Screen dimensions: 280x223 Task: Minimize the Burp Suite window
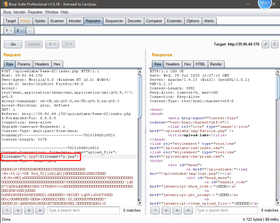pyautogui.click(x=248, y=4)
